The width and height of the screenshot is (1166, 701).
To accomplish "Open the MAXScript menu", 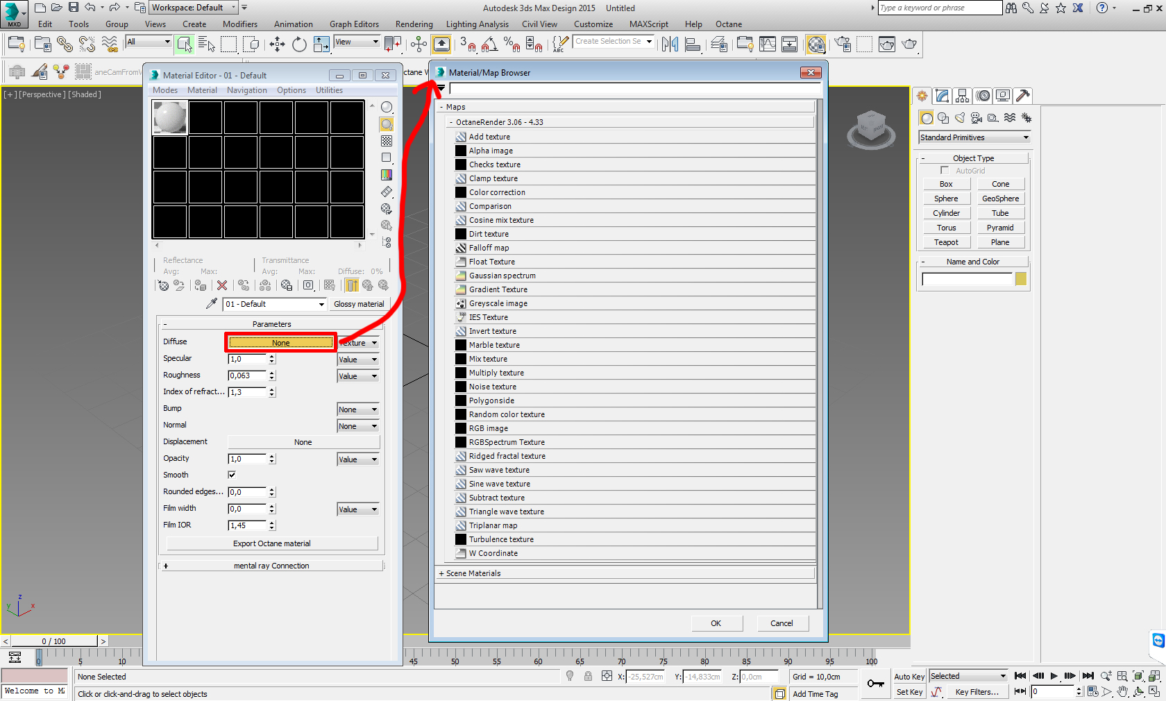I will point(649,24).
